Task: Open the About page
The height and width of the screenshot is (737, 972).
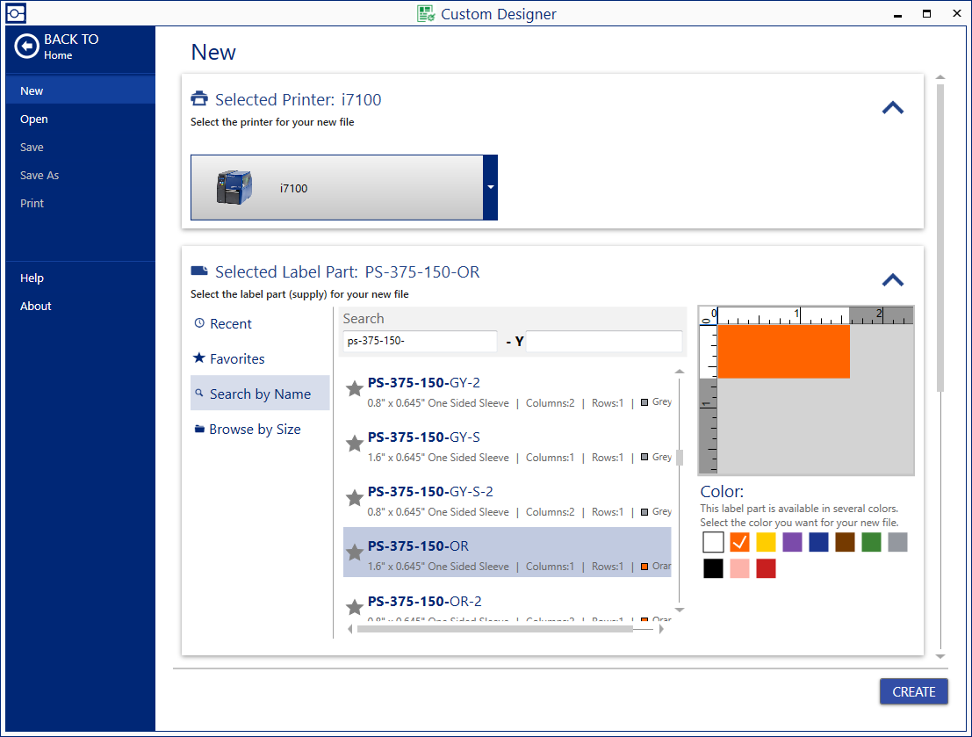Action: coord(80,306)
